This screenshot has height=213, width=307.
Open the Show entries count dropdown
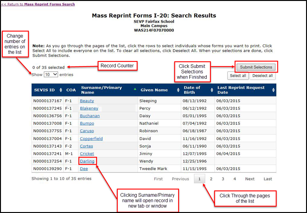pos(51,74)
